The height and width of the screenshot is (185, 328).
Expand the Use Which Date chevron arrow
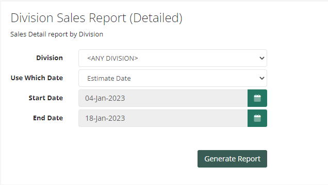point(261,78)
